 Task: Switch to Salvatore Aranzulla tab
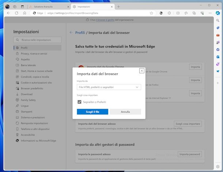click(x=49, y=7)
